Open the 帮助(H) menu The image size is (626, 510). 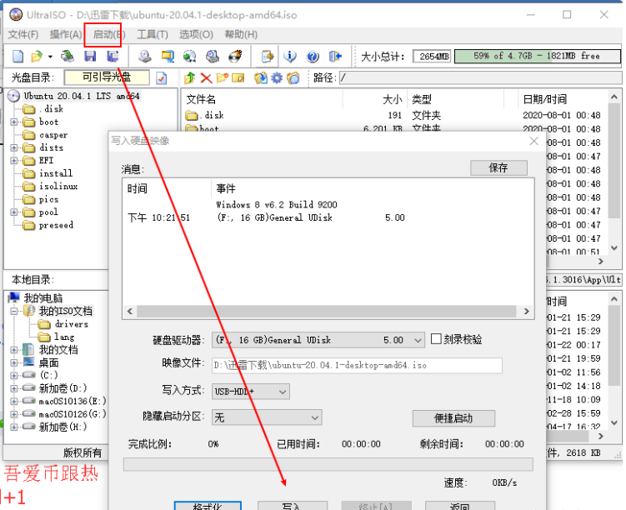tap(241, 35)
